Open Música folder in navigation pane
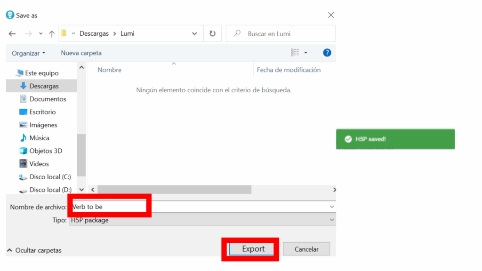 tap(39, 138)
